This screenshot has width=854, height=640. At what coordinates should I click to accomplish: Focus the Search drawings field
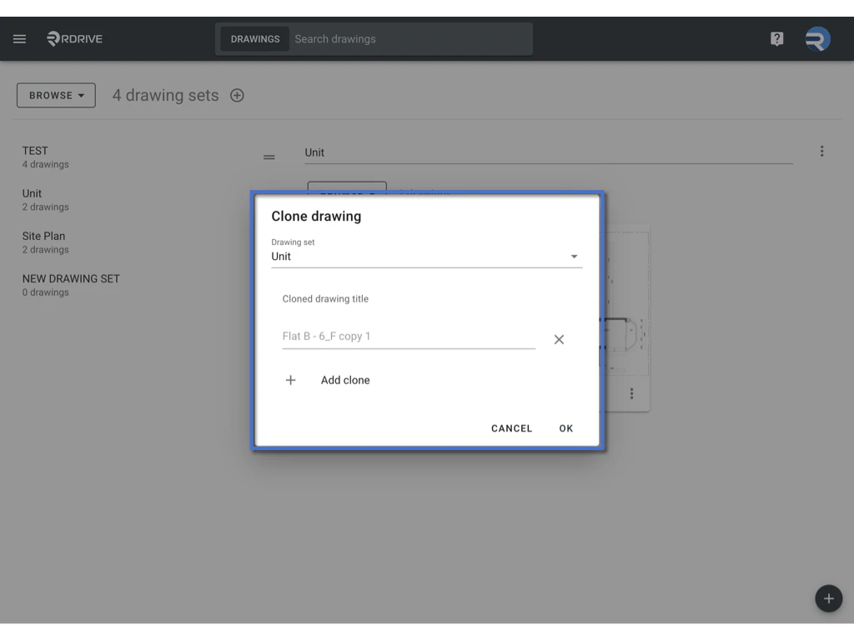[x=410, y=39]
